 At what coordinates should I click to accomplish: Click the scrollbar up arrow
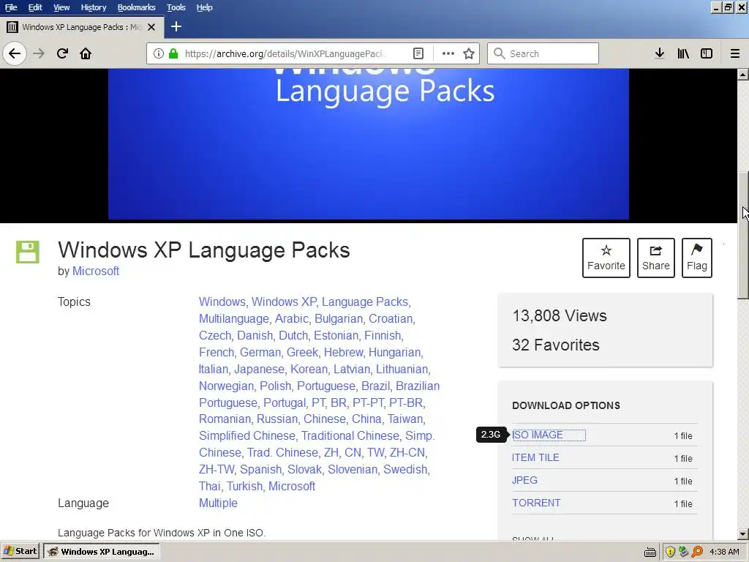[x=743, y=75]
